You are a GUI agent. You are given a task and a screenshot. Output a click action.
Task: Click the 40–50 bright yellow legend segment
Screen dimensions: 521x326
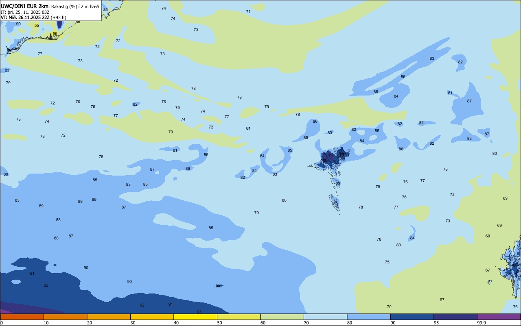pos(195,317)
